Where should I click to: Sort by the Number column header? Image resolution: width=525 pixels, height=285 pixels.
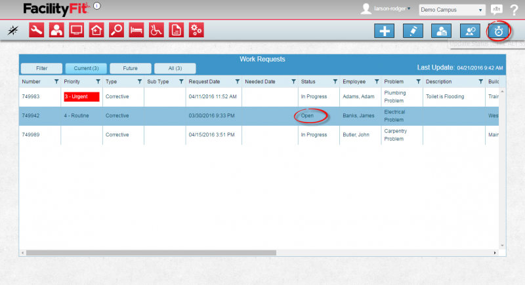[x=31, y=81]
